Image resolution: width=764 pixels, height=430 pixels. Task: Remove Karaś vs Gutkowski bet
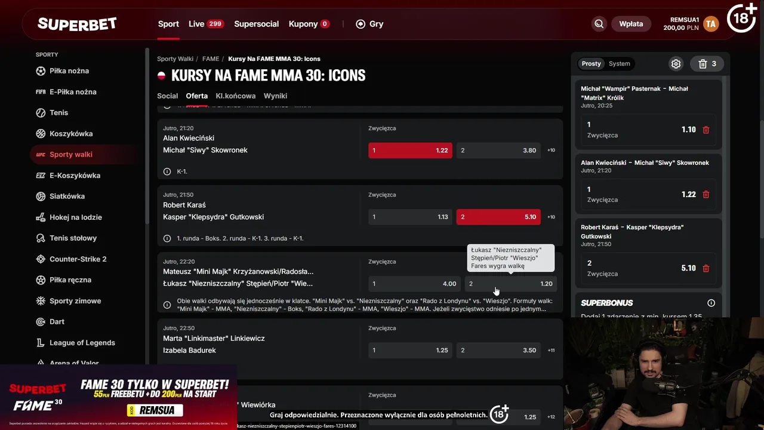pyautogui.click(x=706, y=268)
